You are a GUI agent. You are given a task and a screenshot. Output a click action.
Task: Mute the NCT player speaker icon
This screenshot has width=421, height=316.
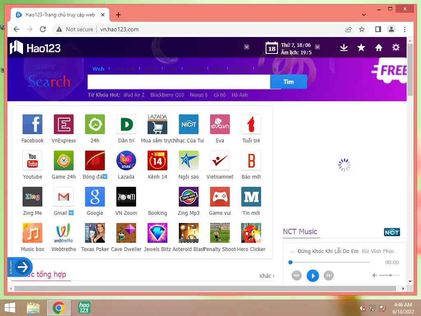tap(375, 275)
